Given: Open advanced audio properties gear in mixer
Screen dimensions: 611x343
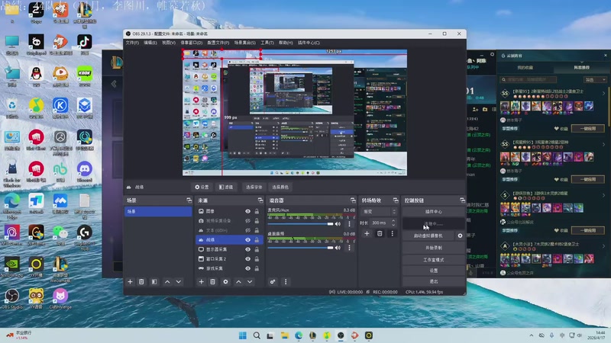Looking at the screenshot, I should coord(273,281).
